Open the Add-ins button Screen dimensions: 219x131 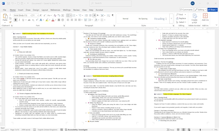pos(205,17)
